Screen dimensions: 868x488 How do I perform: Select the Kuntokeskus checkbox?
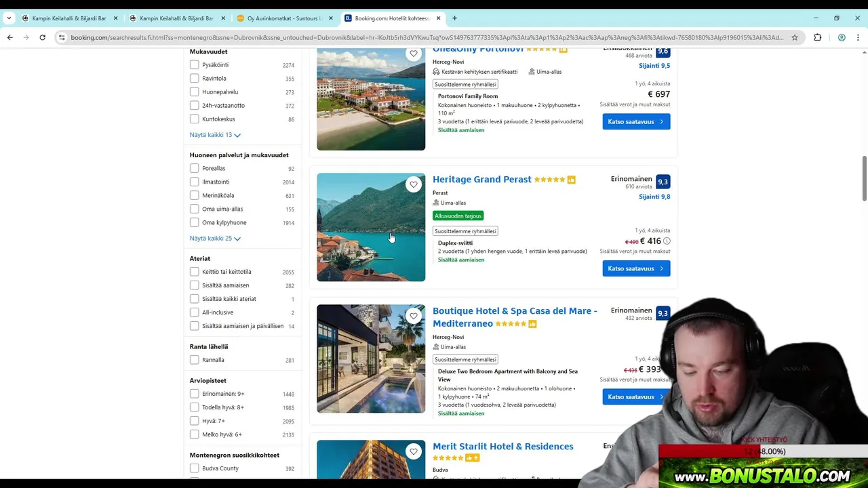(195, 119)
